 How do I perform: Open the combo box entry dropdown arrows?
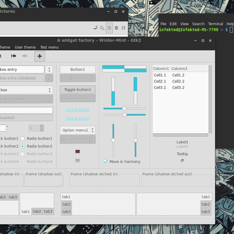pyautogui.click(x=49, y=70)
